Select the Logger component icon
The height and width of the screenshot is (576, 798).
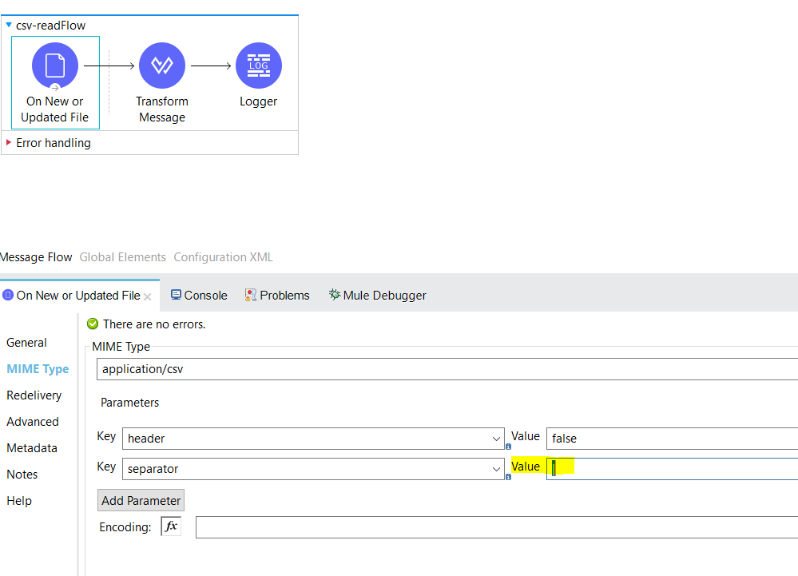(259, 66)
